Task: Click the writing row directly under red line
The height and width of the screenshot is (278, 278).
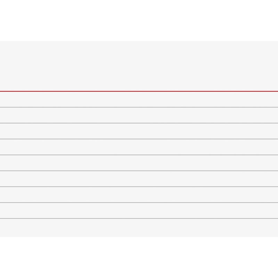Action: click(x=139, y=99)
